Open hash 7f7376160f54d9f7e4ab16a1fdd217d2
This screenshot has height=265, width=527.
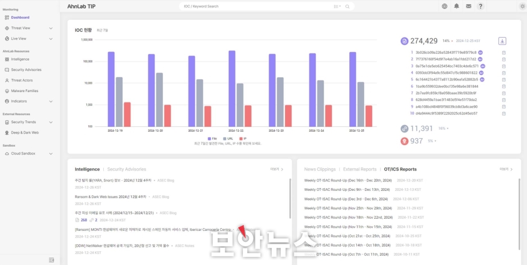pos(446,59)
